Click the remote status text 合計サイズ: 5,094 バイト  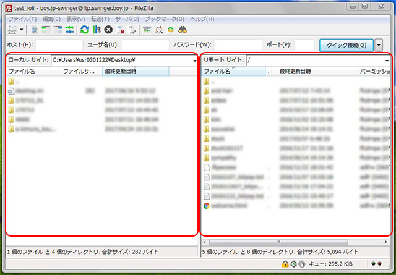click(327, 252)
